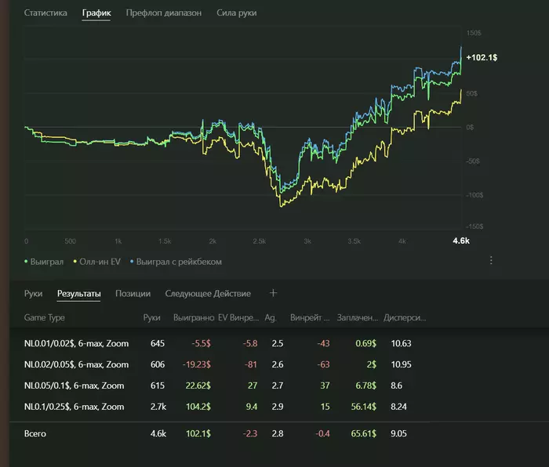
Task: Open the chart three-dot options menu
Action: (x=491, y=260)
